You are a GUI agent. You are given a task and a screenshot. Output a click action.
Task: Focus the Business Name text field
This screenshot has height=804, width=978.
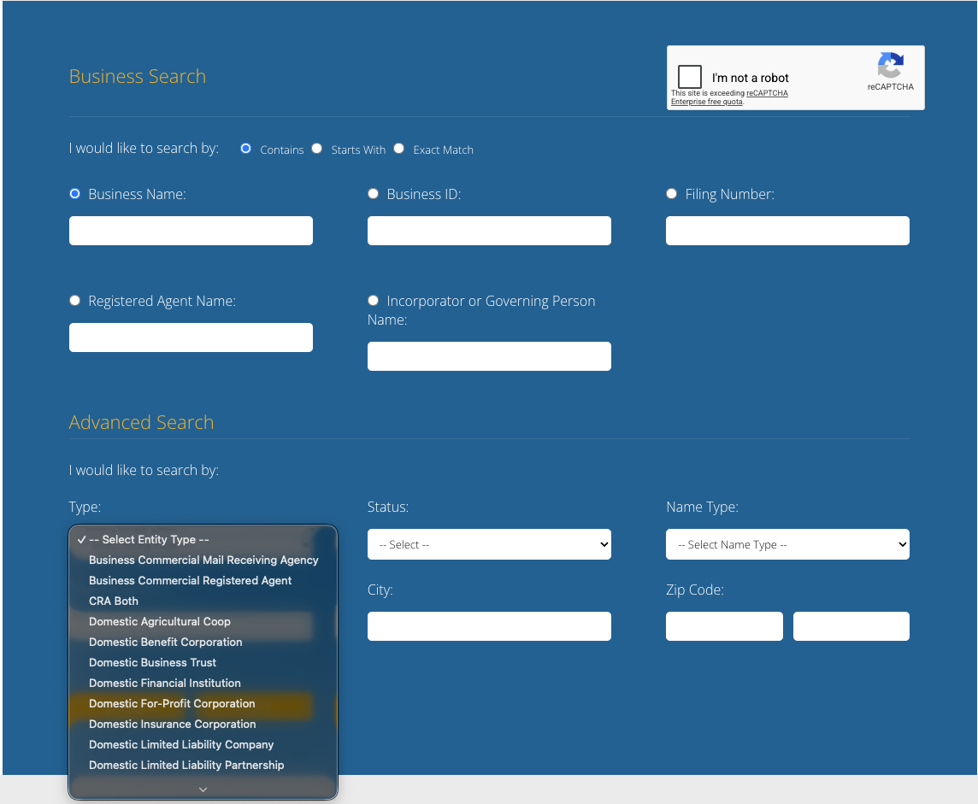point(191,231)
